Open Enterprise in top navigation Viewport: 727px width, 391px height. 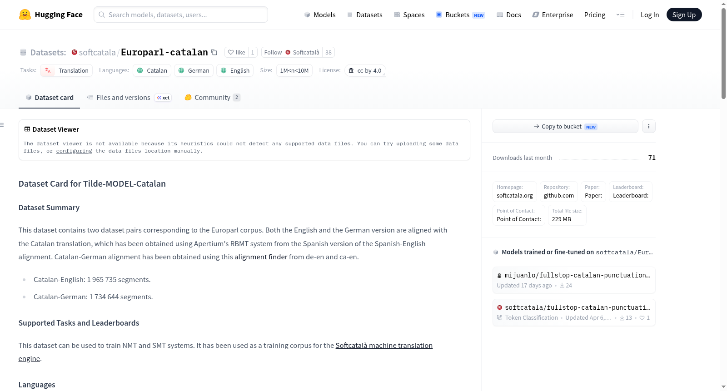553,15
